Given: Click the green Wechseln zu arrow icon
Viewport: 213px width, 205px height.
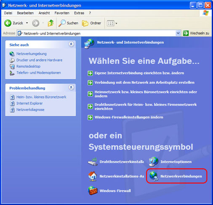Looking at the screenshot, I should 186,33.
